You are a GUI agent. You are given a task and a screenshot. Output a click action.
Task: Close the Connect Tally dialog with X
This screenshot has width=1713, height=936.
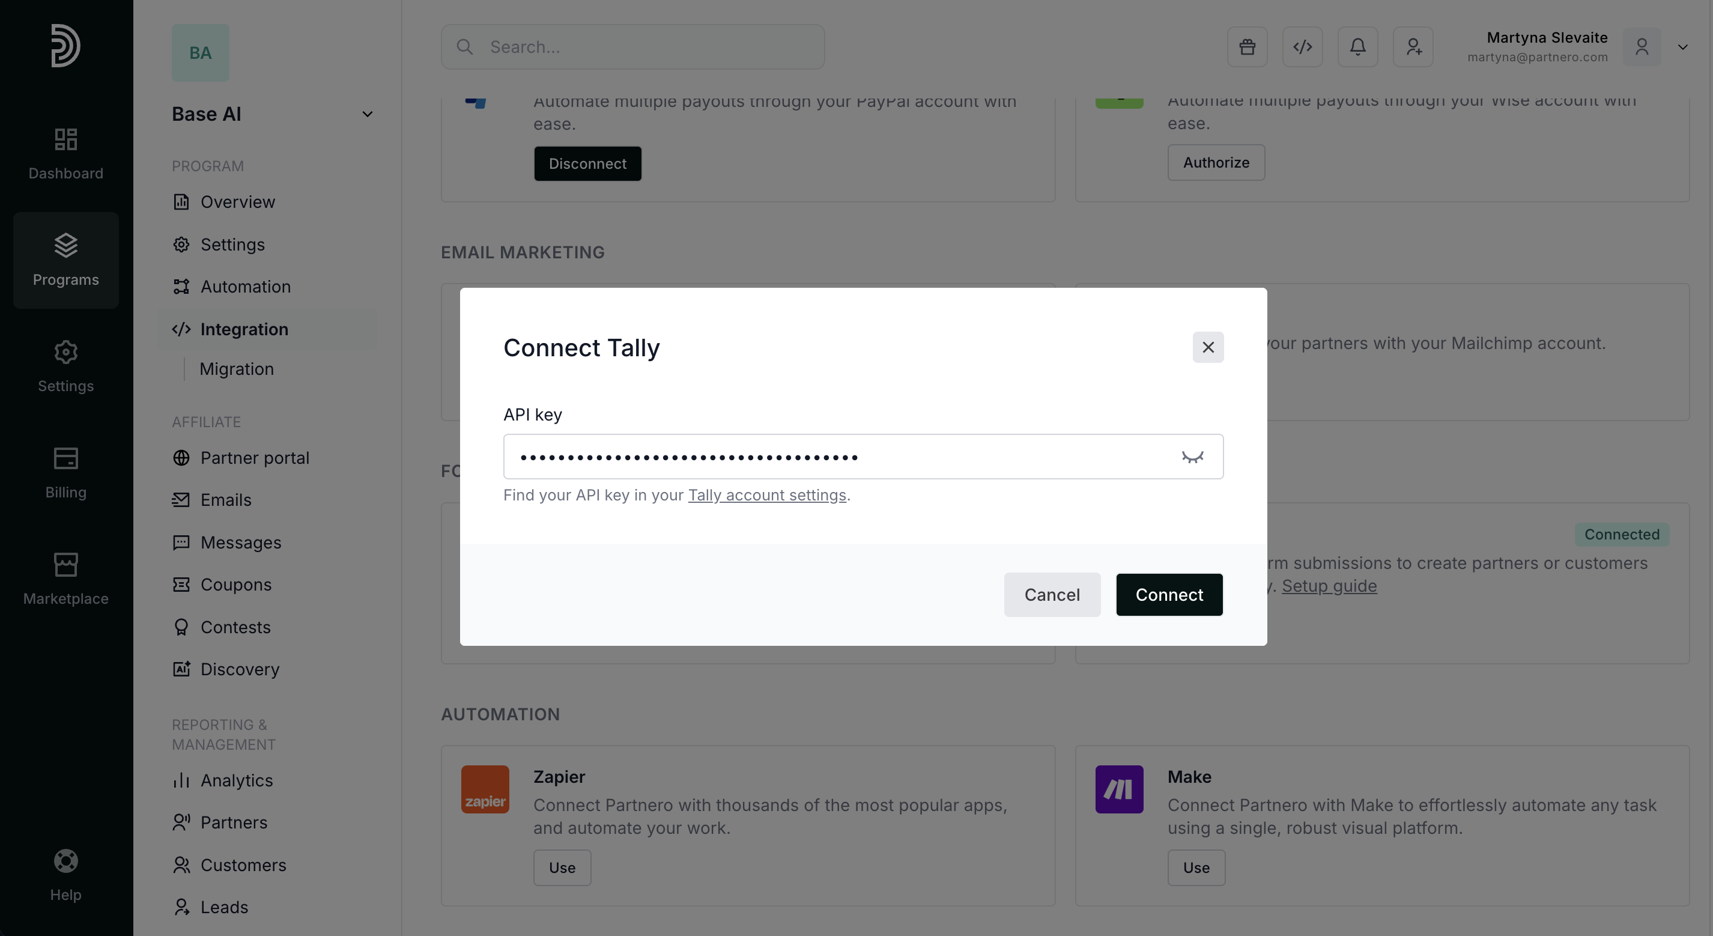point(1208,347)
